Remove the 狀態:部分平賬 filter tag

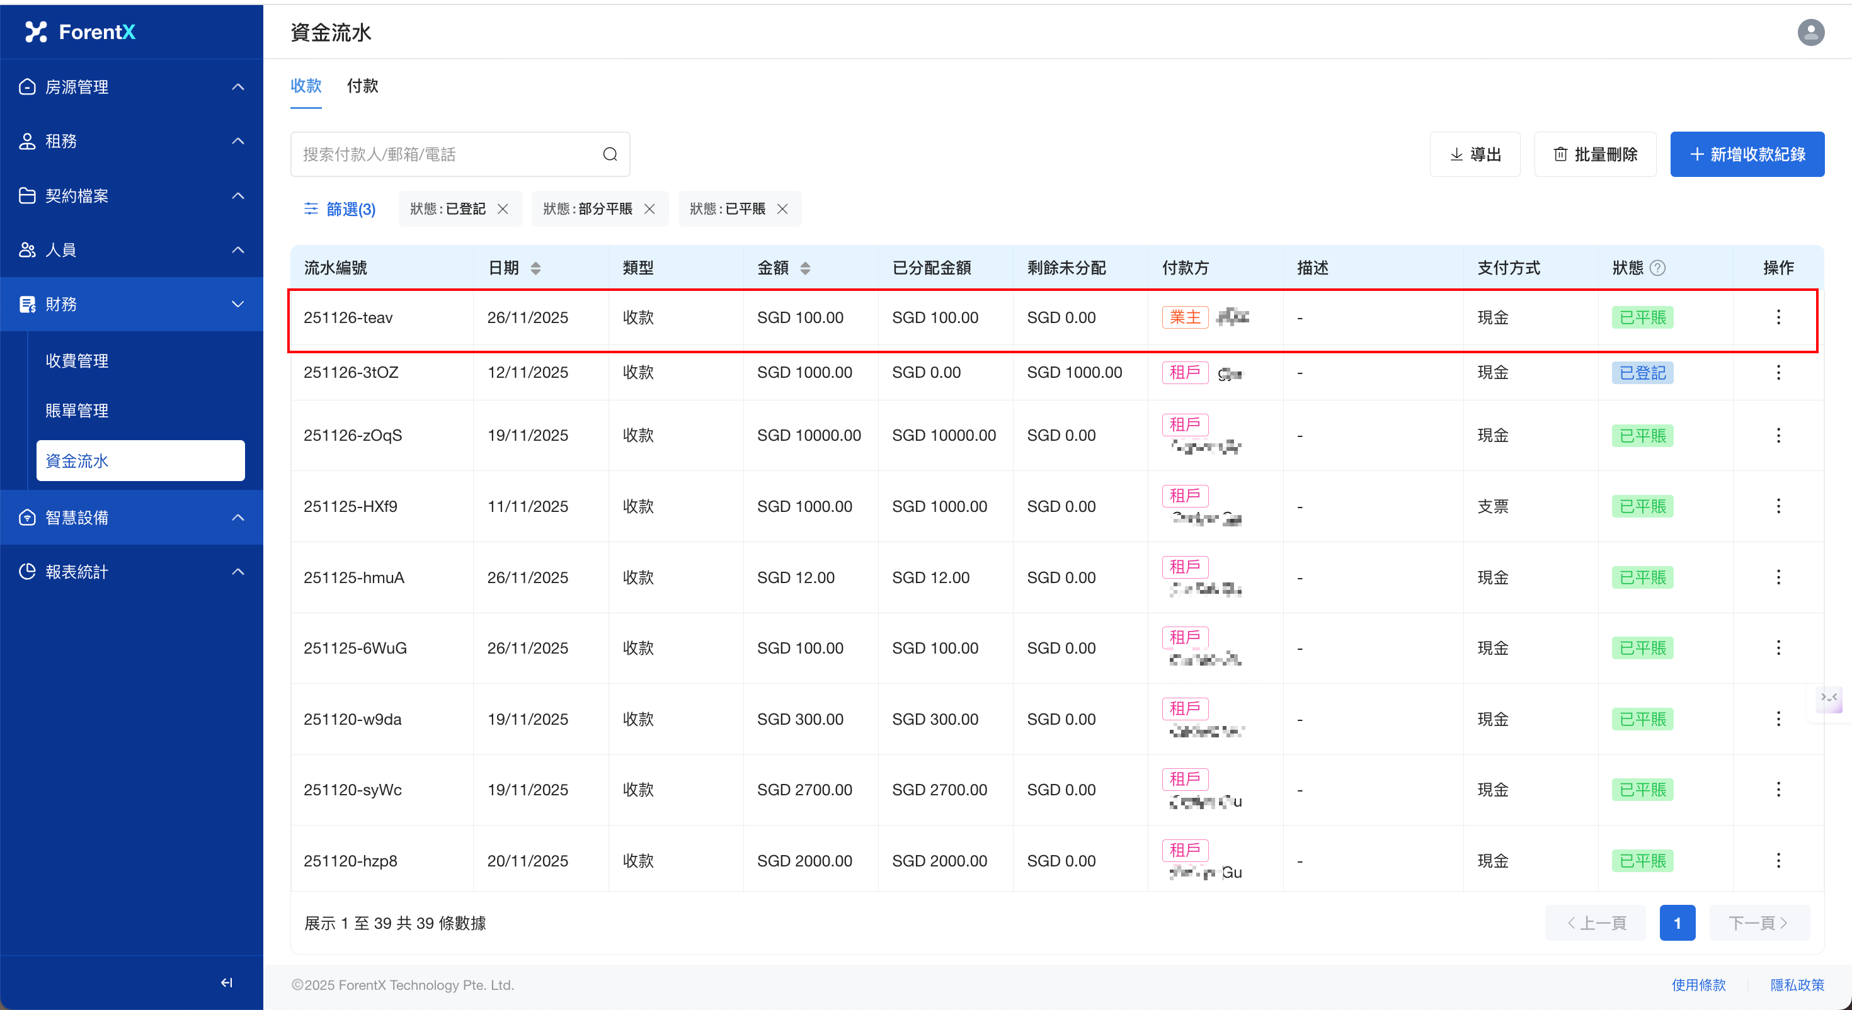650,209
